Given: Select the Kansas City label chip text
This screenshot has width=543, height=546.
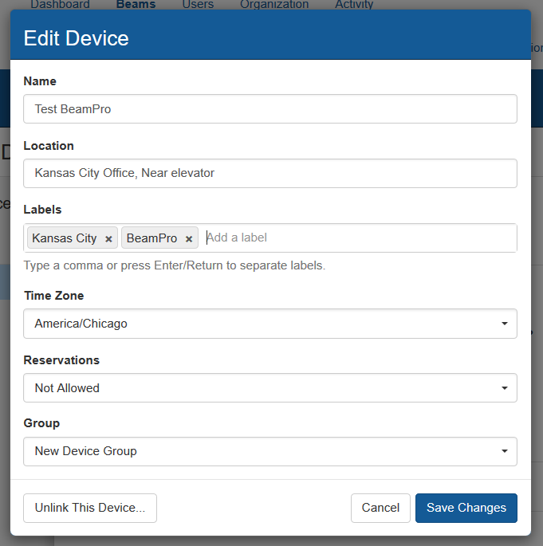Looking at the screenshot, I should 65,238.
